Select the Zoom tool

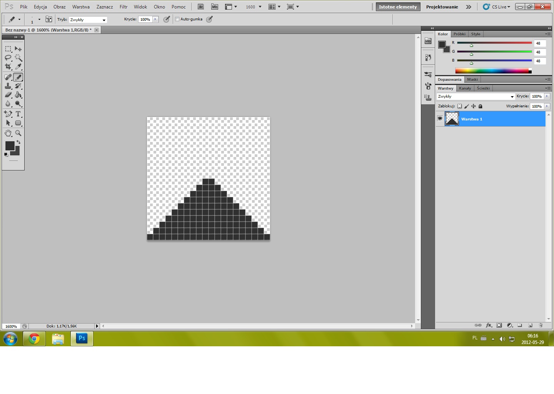[x=18, y=133]
